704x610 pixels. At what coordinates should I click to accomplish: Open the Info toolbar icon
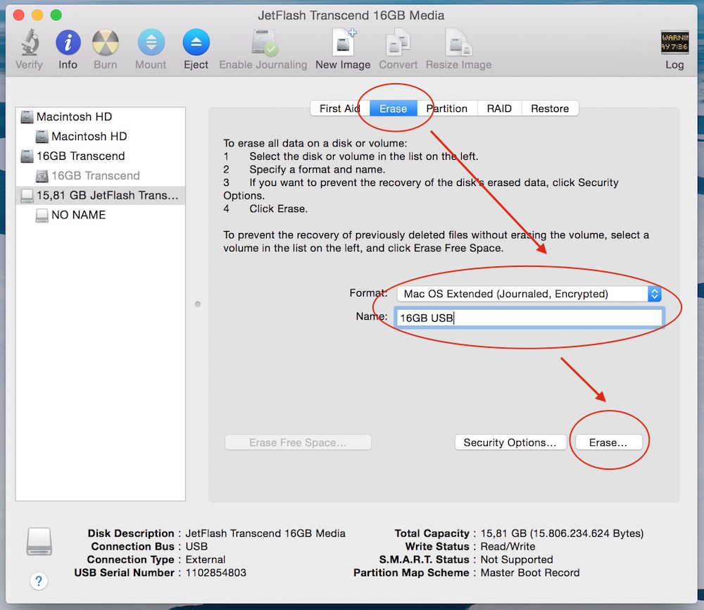coord(68,43)
